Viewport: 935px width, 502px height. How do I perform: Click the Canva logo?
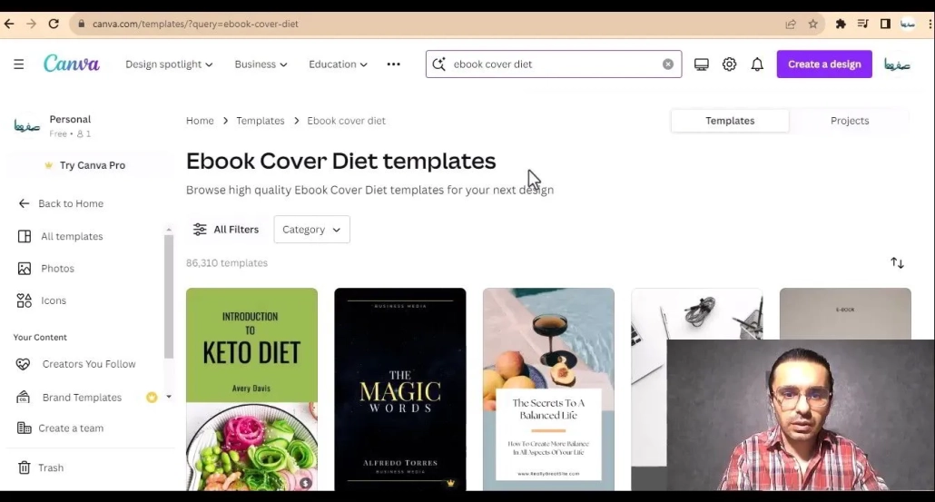point(72,64)
